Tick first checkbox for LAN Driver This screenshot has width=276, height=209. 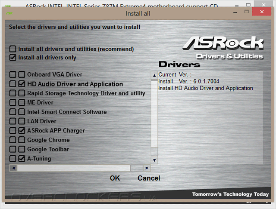point(13,121)
